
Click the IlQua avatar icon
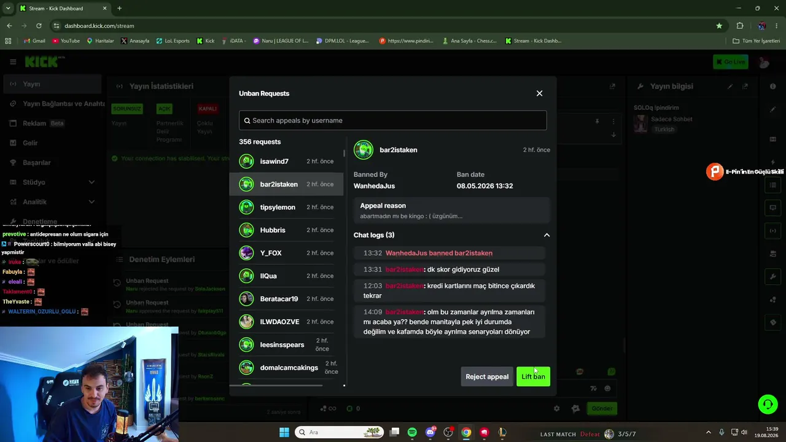[246, 276]
